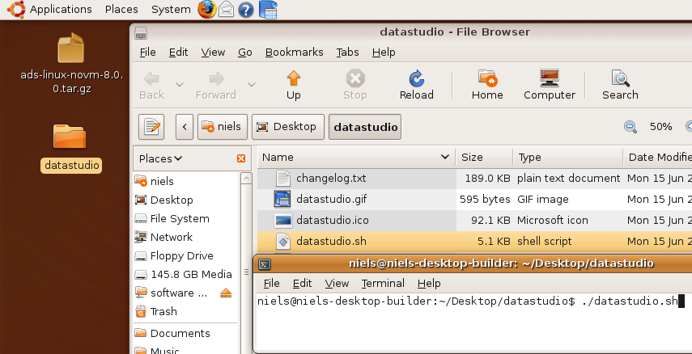Open the Forward history dropdown arrow
Image resolution: width=692 pixels, height=354 pixels.
252,84
